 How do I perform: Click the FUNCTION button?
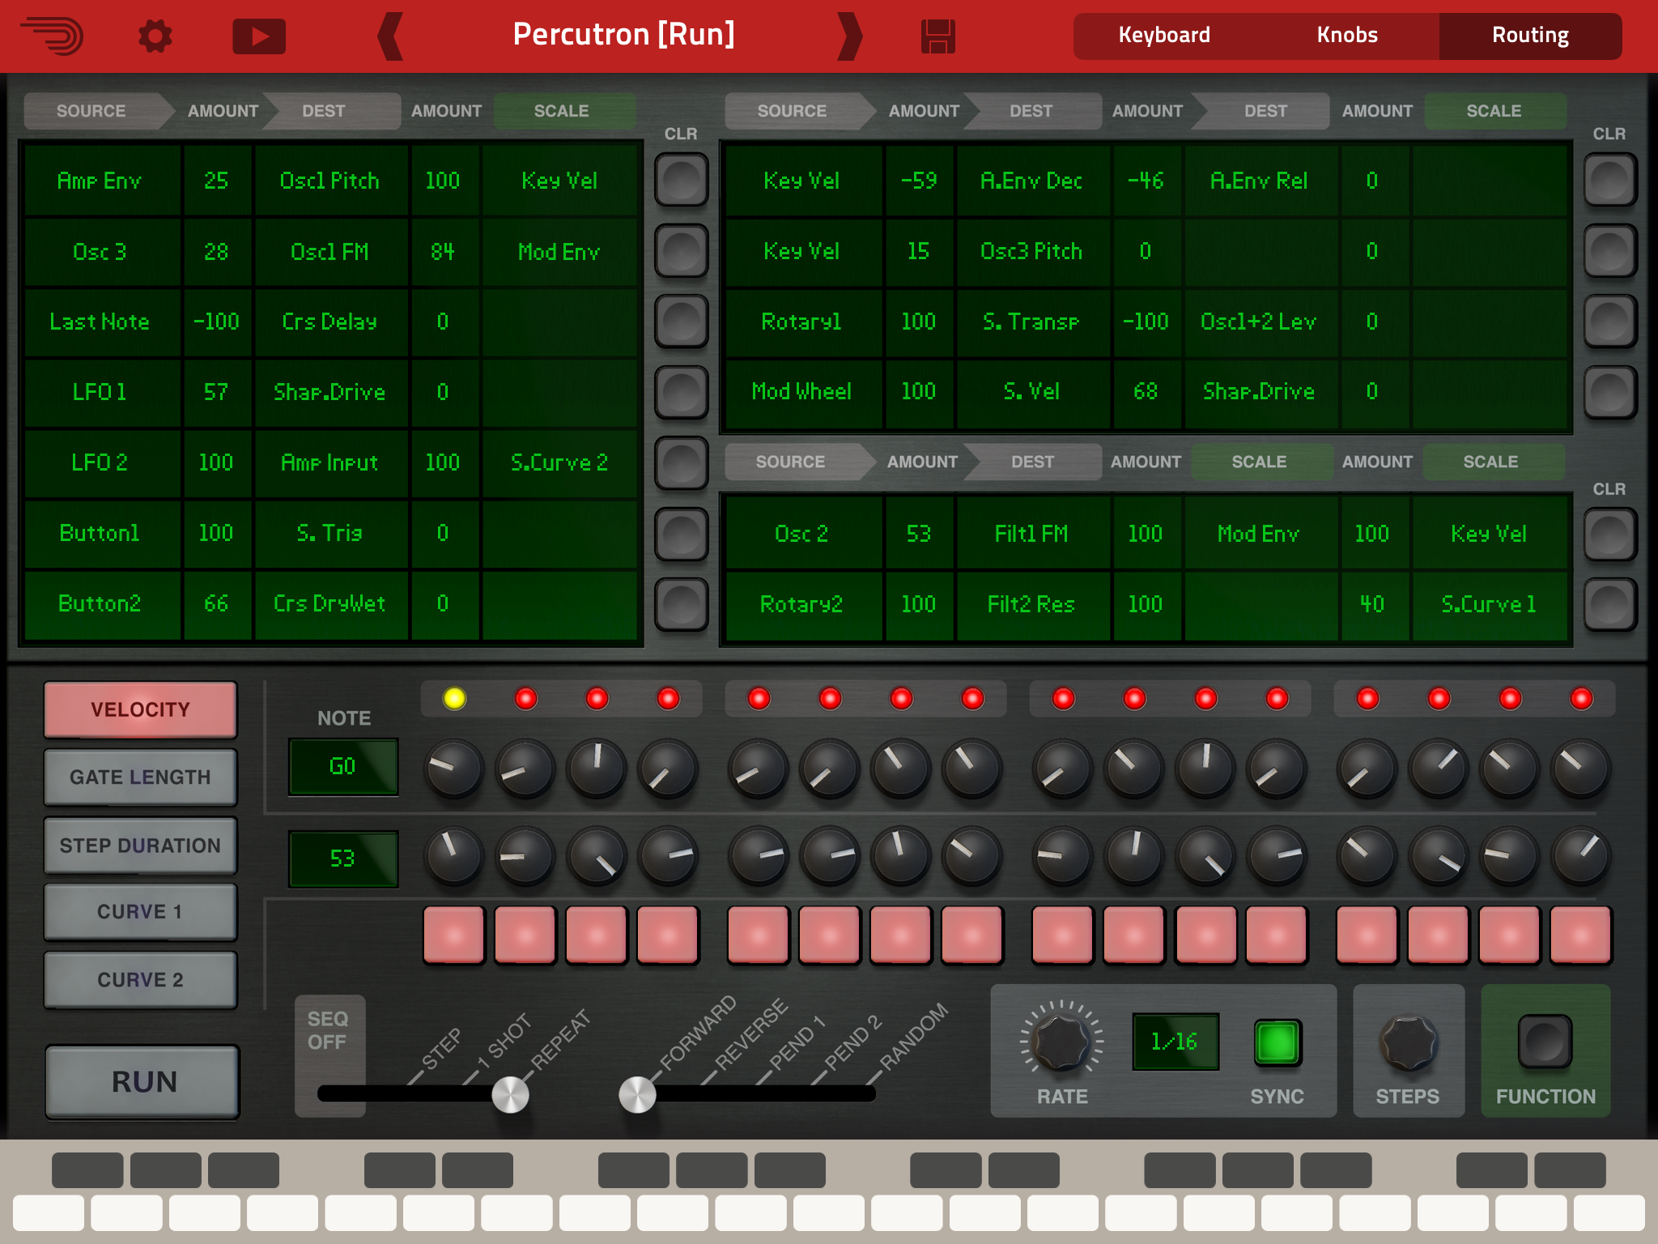pos(1545,1042)
